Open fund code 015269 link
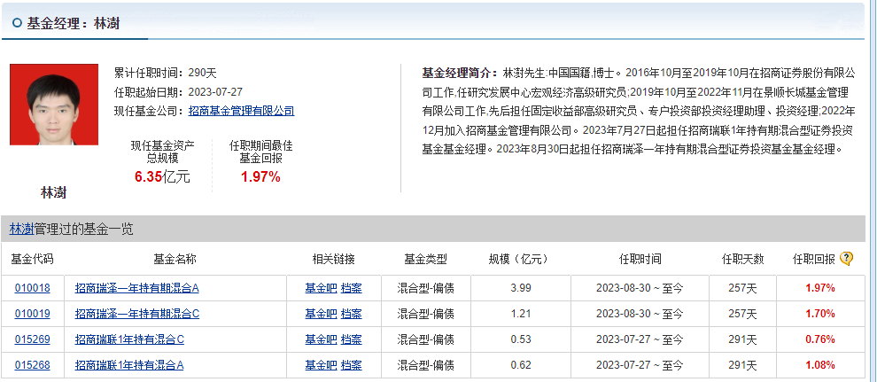 [32, 339]
